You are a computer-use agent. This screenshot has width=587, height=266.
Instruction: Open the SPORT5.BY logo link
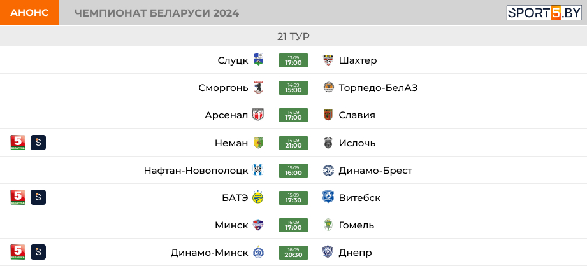pos(544,13)
